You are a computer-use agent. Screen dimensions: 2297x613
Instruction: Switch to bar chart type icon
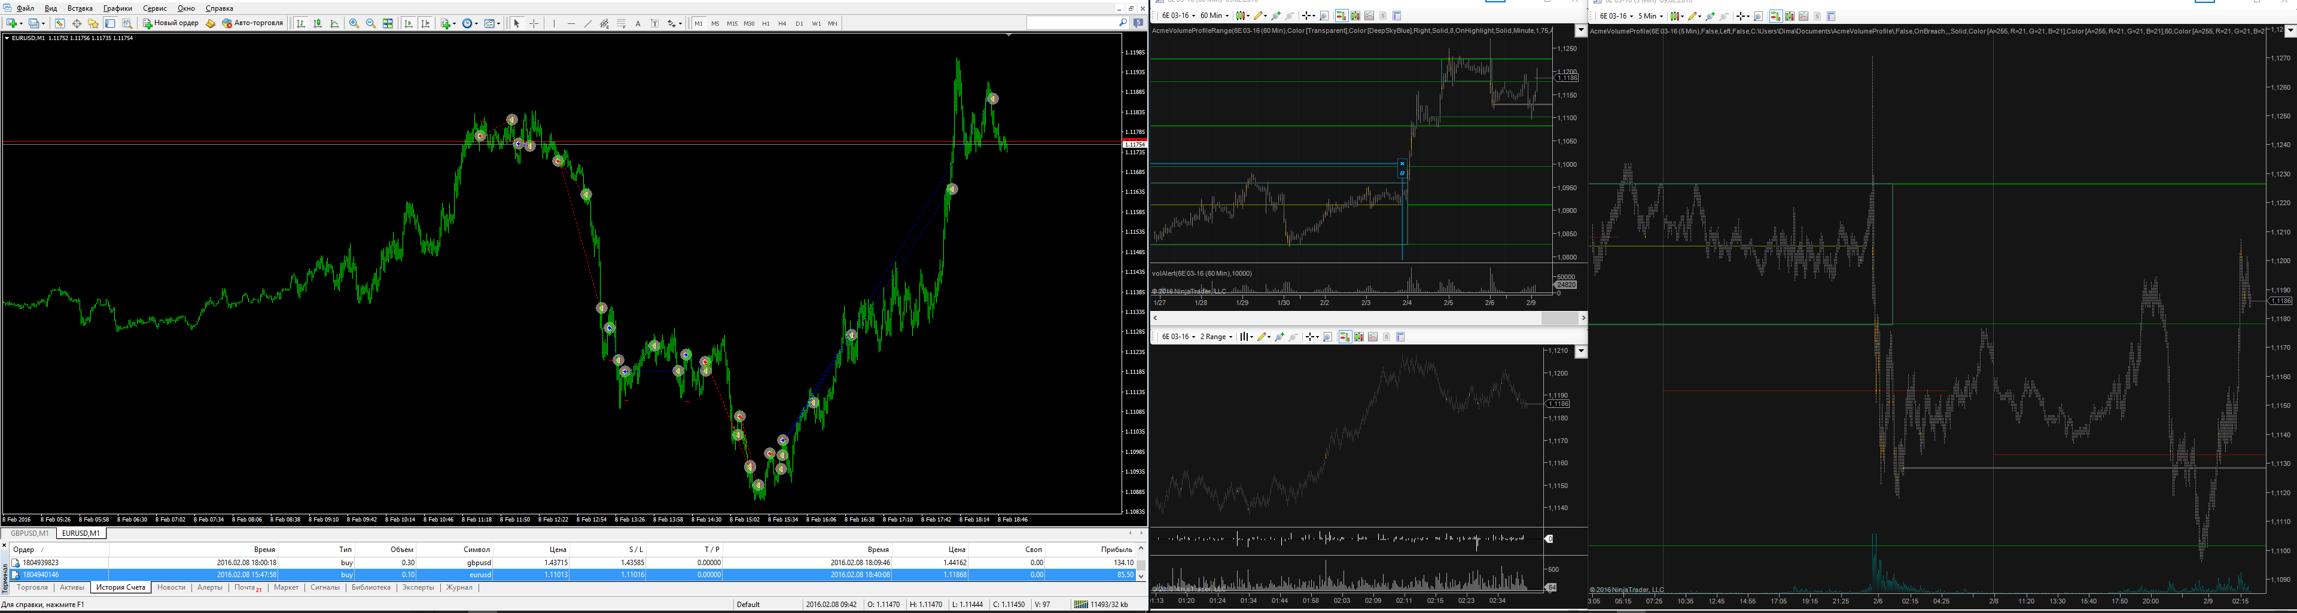[300, 23]
